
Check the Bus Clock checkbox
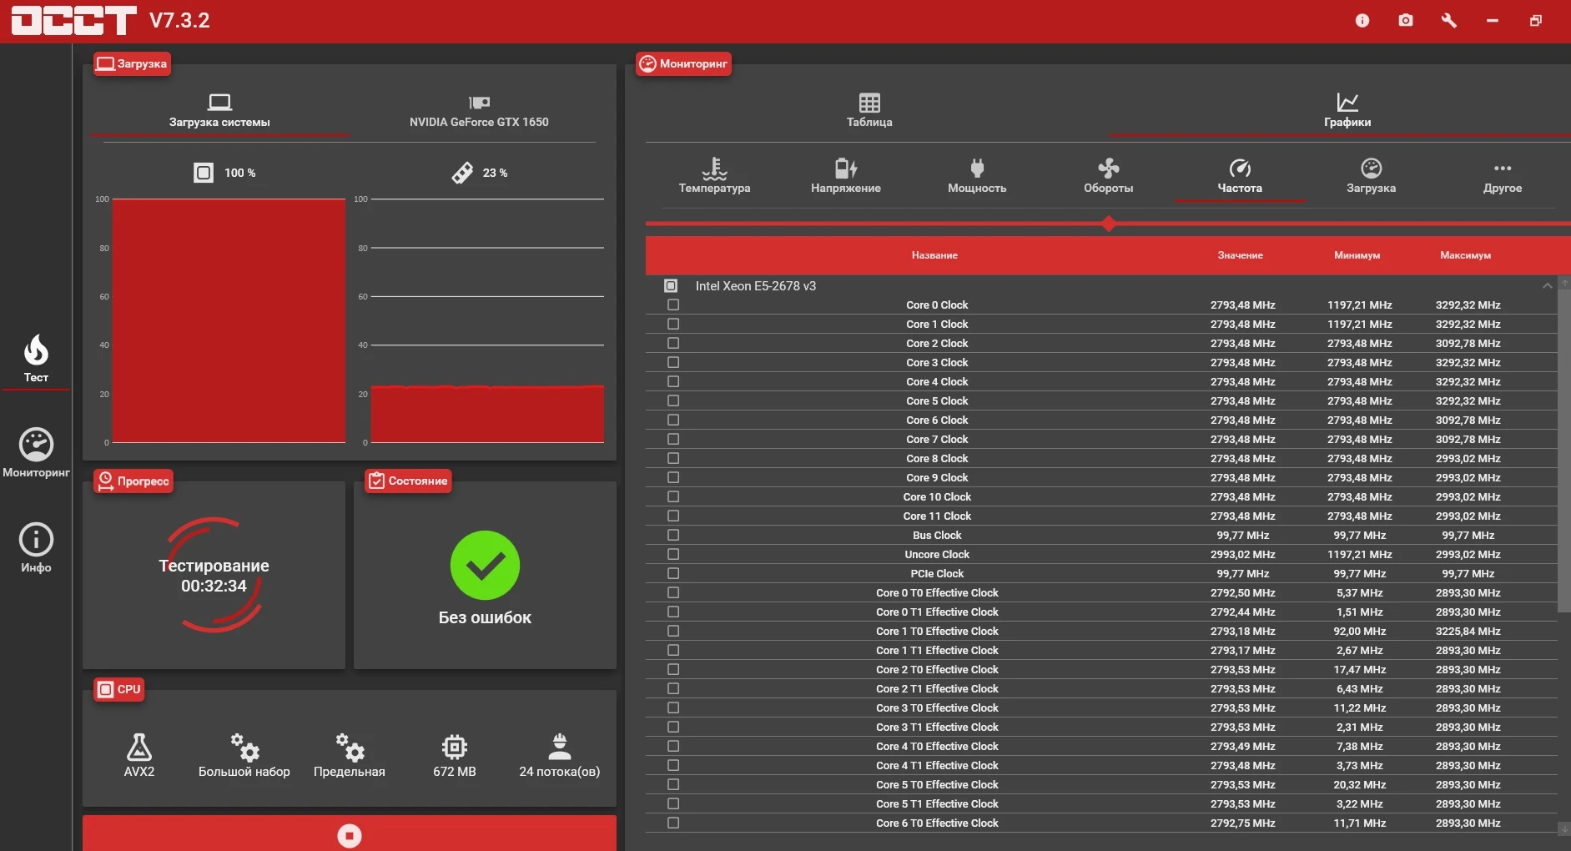(x=673, y=535)
